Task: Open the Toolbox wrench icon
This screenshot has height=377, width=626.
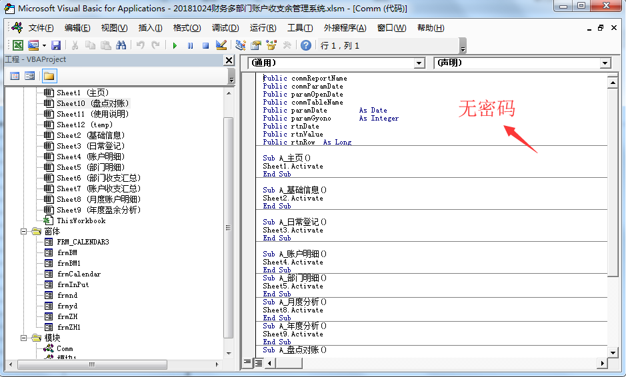Action: 287,45
